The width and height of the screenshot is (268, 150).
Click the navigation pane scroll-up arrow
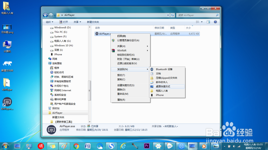coord(90,27)
